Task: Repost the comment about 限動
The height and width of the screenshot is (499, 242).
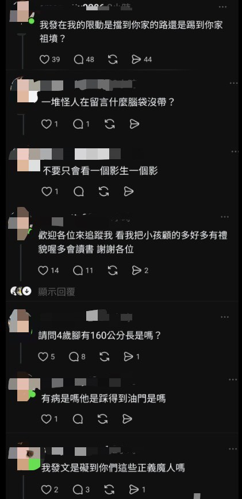Action: [113, 60]
